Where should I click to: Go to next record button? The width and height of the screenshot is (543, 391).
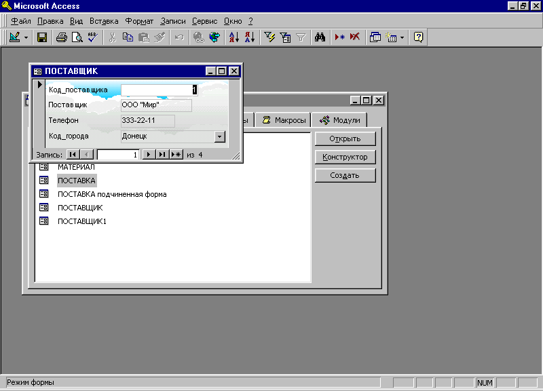[x=149, y=155]
